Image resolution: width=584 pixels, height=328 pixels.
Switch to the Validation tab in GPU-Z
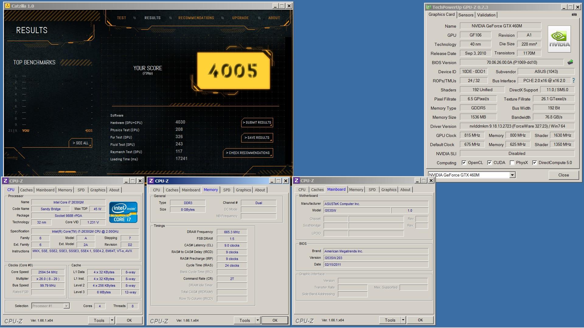pos(486,15)
